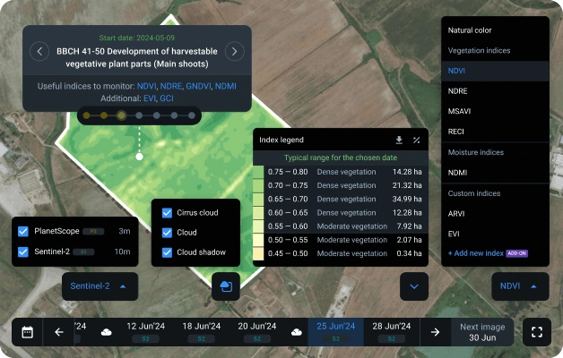Open the GNDVI link in useful indices
563x358 pixels.
point(200,86)
